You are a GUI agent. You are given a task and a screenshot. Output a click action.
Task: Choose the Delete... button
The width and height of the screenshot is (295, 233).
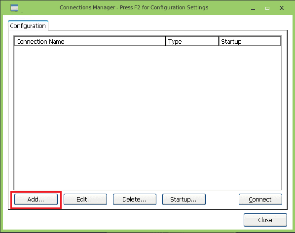(x=135, y=199)
